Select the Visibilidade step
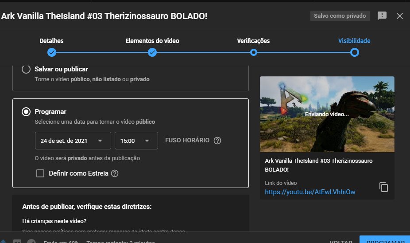The height and width of the screenshot is (243, 410). (354, 52)
